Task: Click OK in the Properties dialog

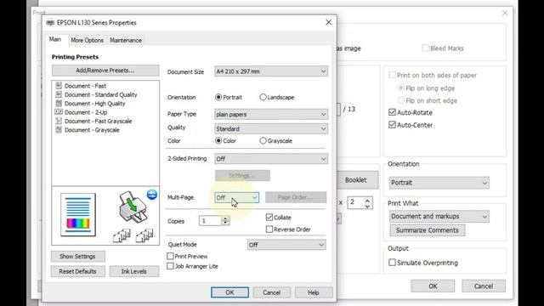Action: point(229,292)
